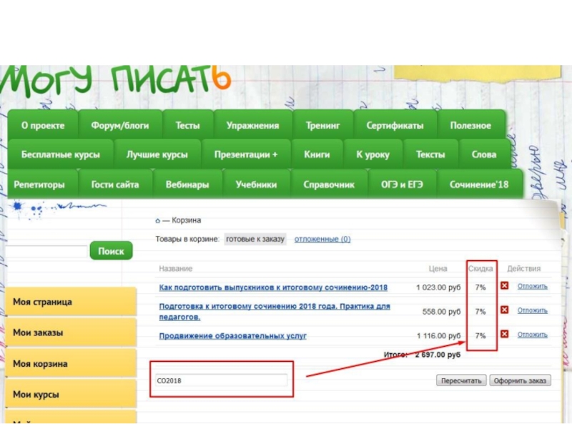Click the Название column header

coord(175,269)
